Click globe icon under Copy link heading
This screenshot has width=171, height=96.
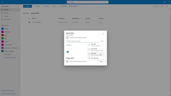point(67,62)
